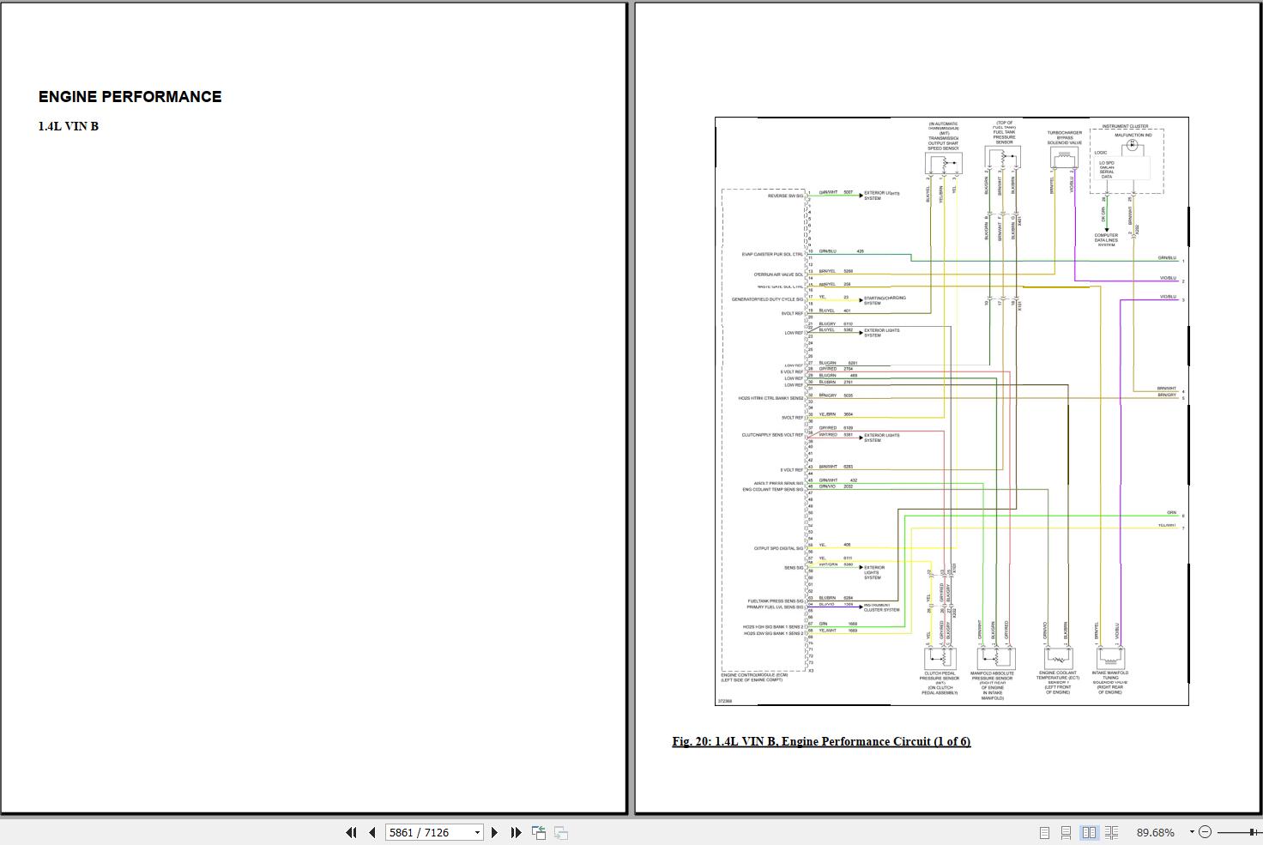The image size is (1263, 845).
Task: Click the 89.68% zoom value
Action: click(1155, 832)
